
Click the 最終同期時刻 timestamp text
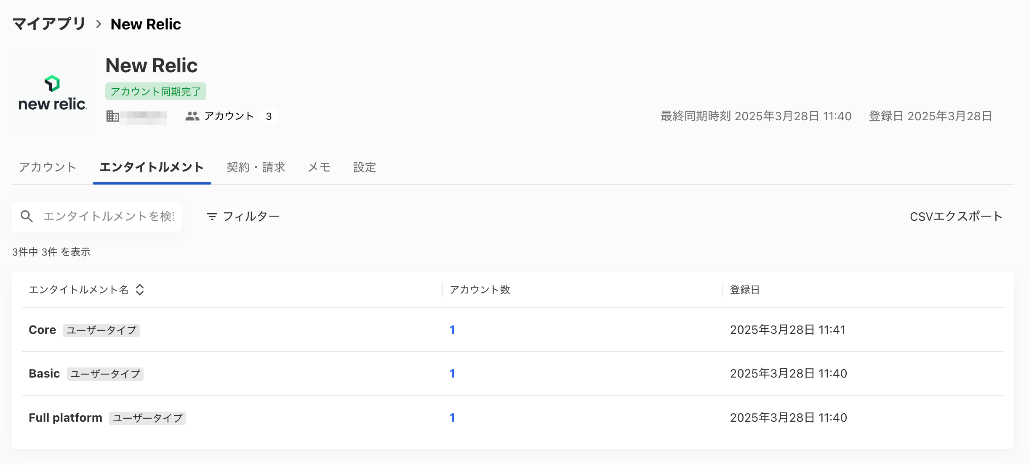point(756,116)
